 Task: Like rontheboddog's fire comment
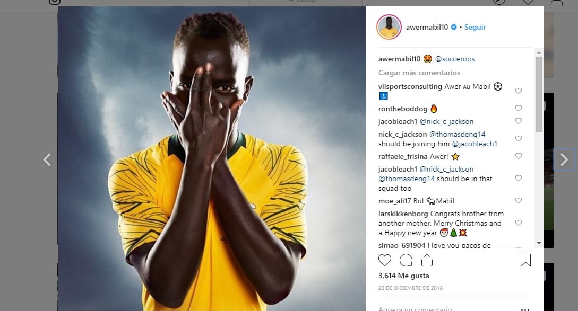[518, 108]
